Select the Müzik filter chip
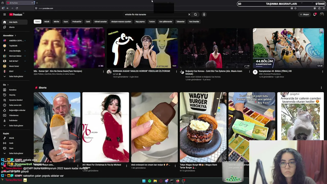Image resolution: width=327 pixels, height=184 pixels. tap(47, 22)
